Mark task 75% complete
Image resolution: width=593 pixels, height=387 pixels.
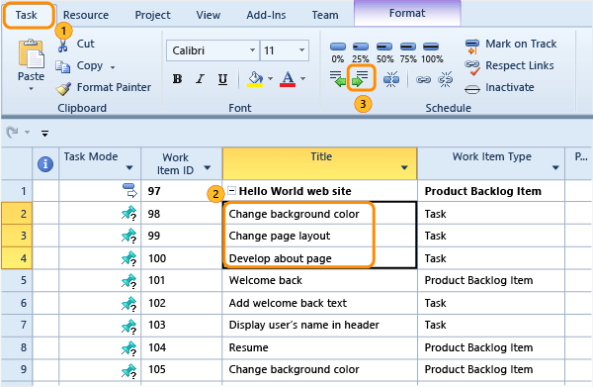click(x=408, y=51)
